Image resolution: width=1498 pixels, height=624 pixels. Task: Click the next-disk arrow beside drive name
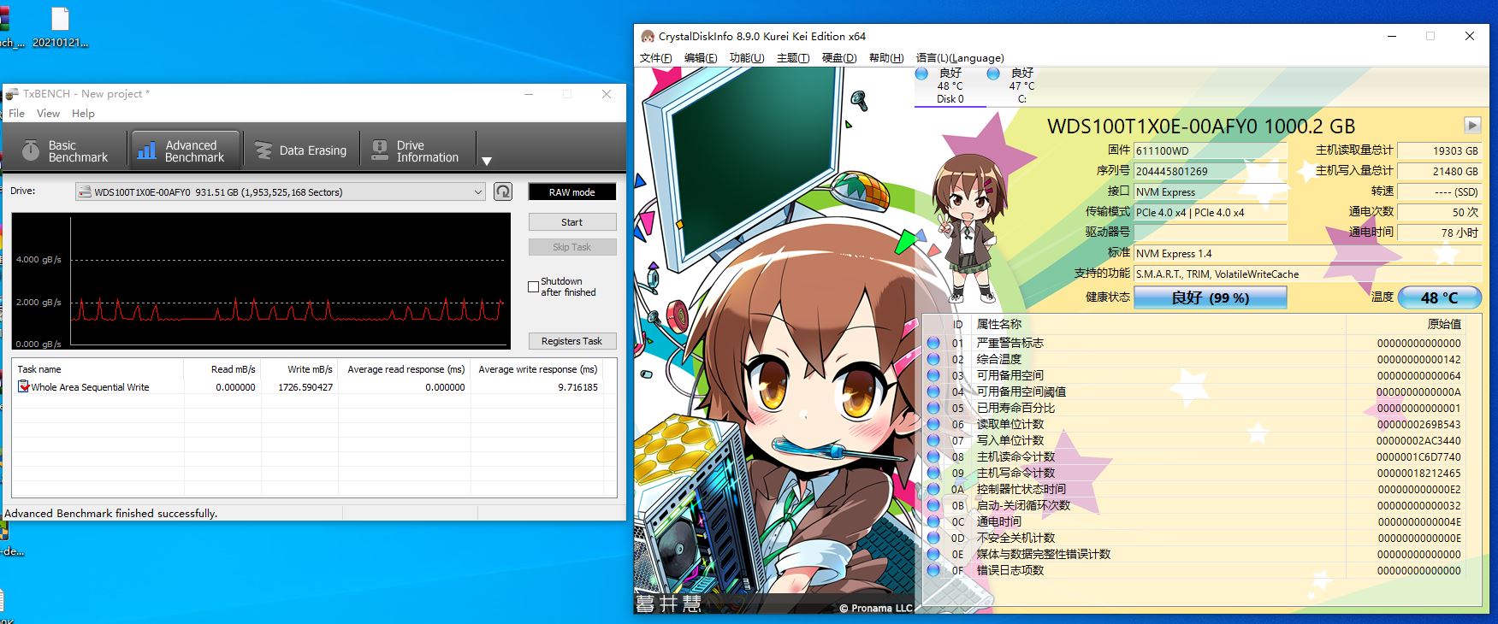pyautogui.click(x=1472, y=125)
